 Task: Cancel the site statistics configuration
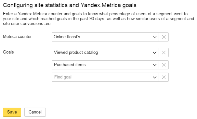tap(35, 112)
